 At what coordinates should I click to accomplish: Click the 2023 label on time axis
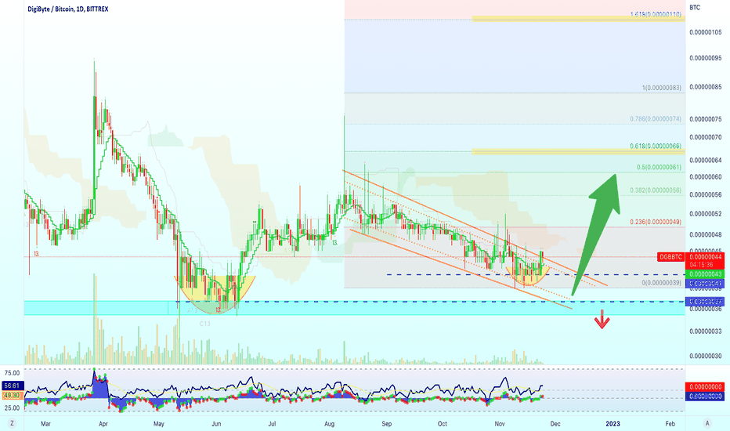(x=613, y=423)
